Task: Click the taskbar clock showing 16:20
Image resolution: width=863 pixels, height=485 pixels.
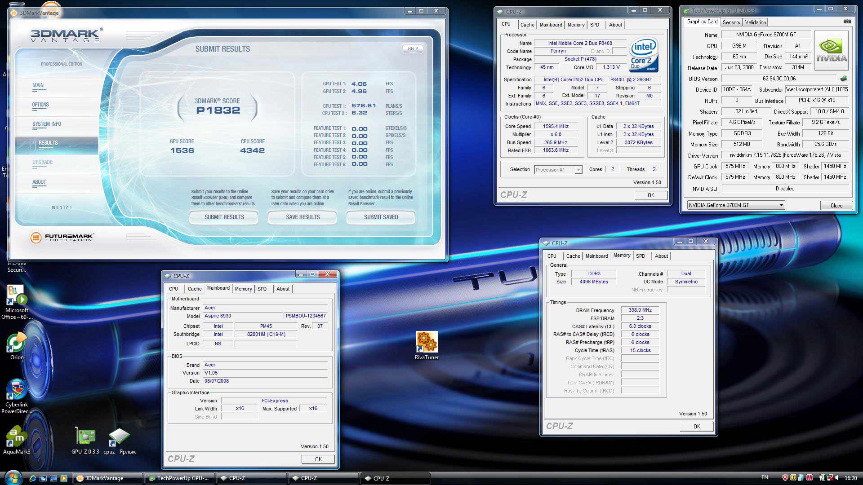Action: (x=851, y=478)
